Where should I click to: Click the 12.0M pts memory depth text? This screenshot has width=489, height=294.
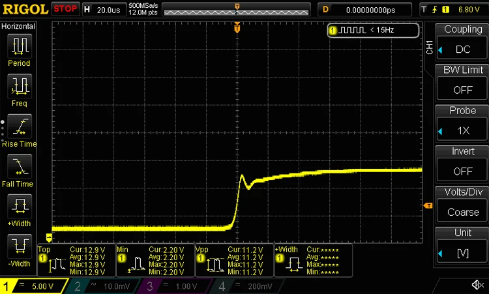143,12
